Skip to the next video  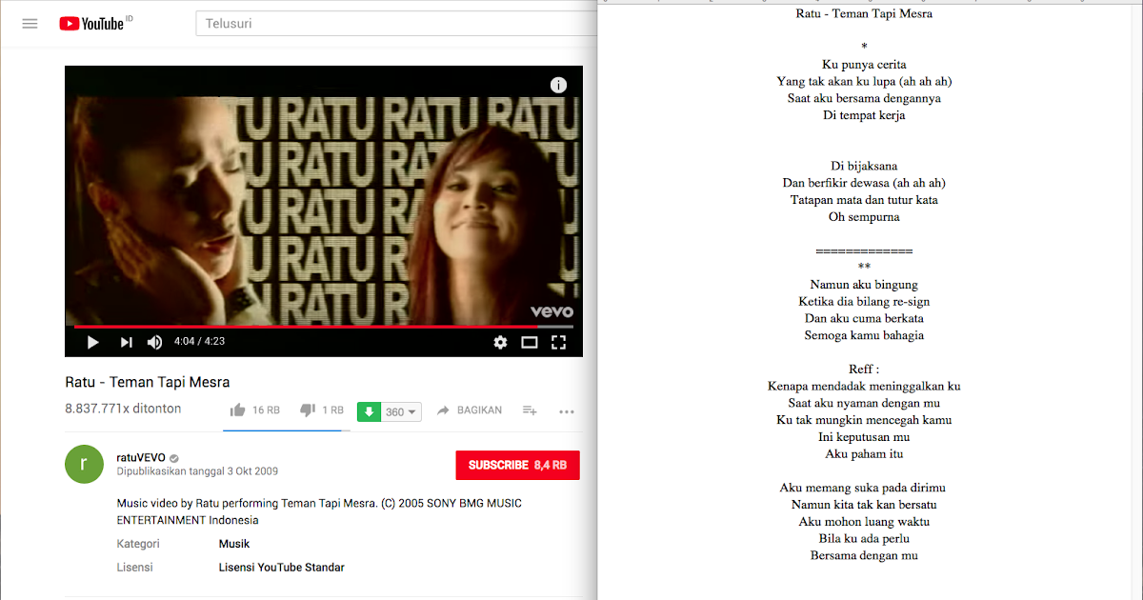click(126, 342)
